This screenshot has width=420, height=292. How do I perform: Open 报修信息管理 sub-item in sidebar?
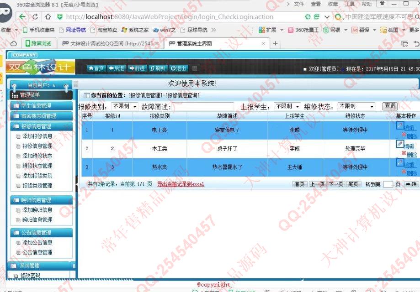tap(37, 146)
